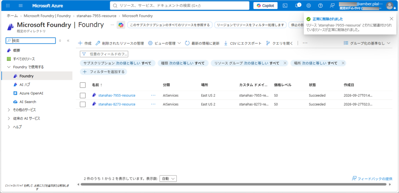Check the stanahas-7955-resource row checkbox
Viewport: 399px width, 193px height.
83,95
